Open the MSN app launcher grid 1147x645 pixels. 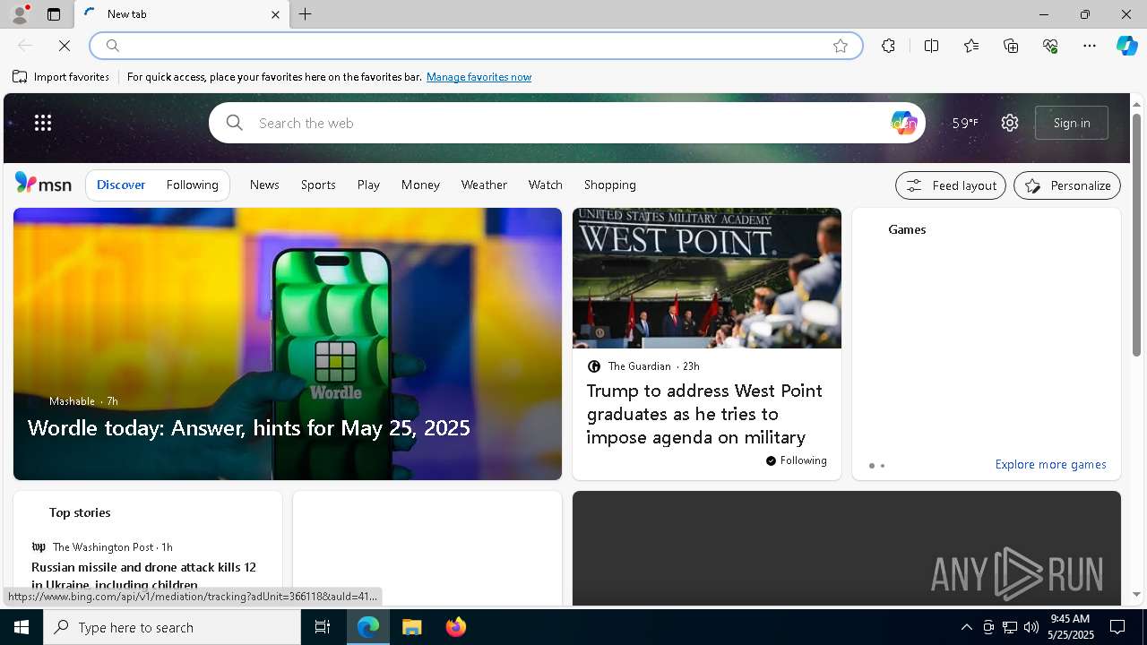43,123
